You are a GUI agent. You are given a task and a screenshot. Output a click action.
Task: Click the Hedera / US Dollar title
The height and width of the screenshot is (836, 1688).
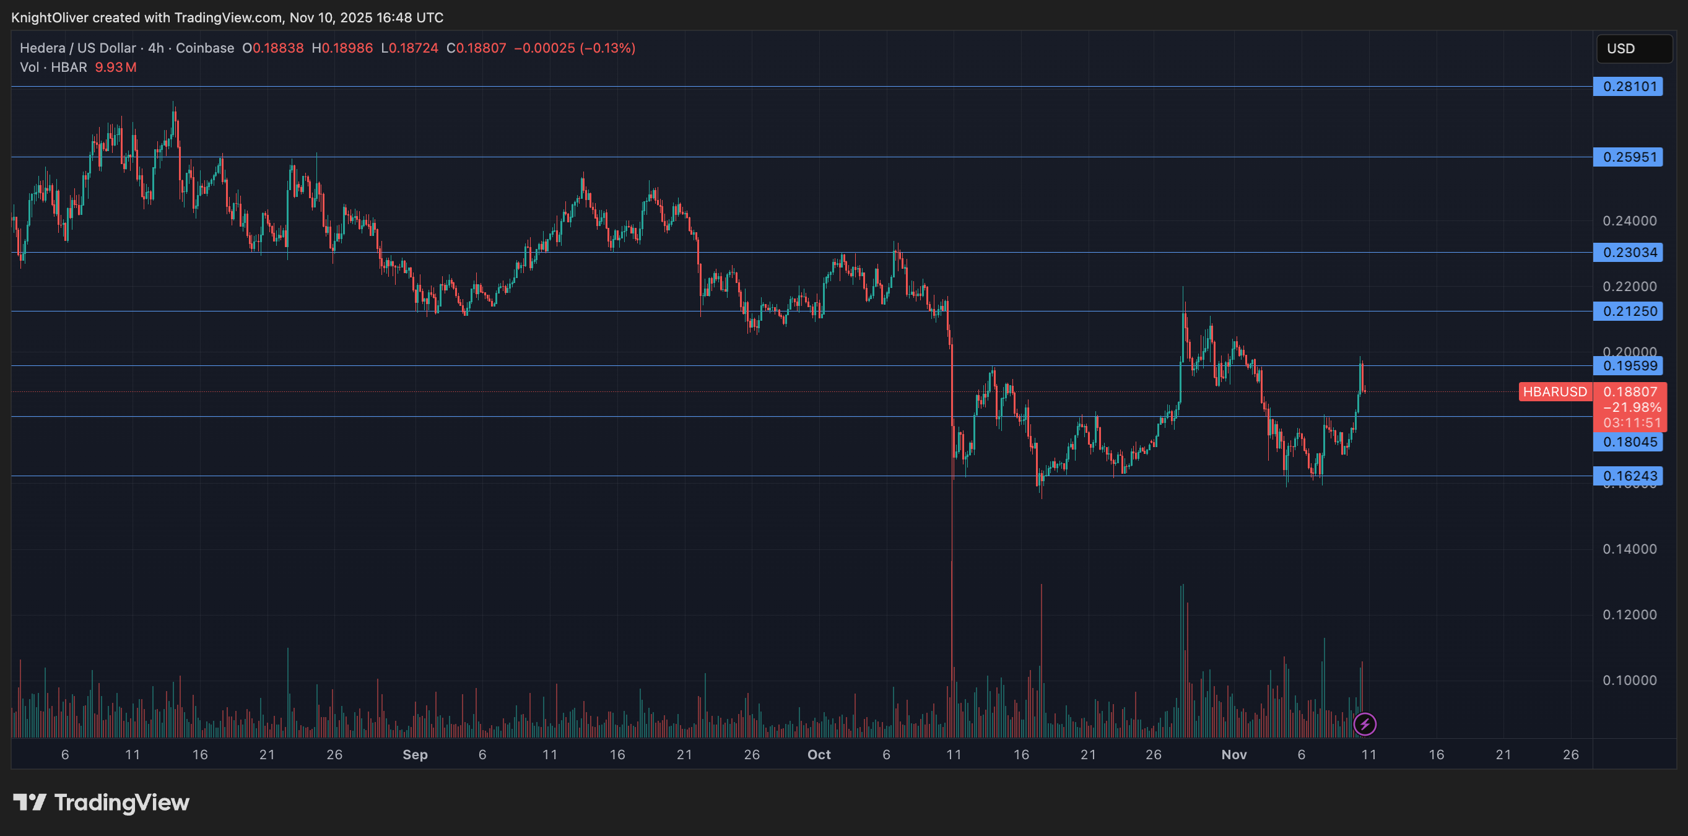78,48
